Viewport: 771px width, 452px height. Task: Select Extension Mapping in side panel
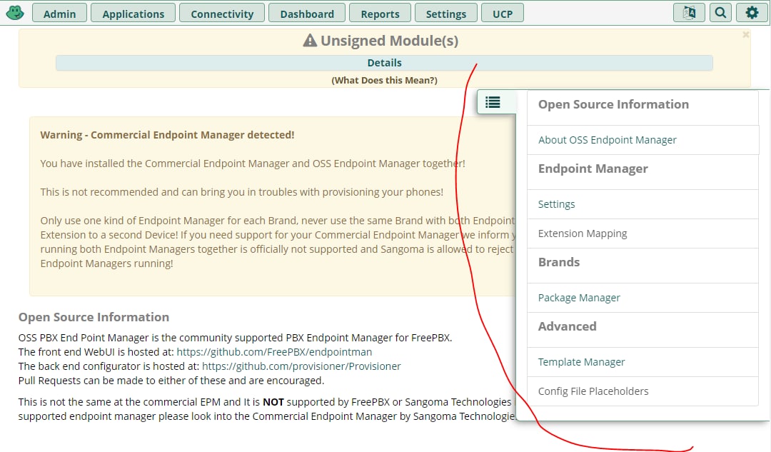(x=642, y=233)
